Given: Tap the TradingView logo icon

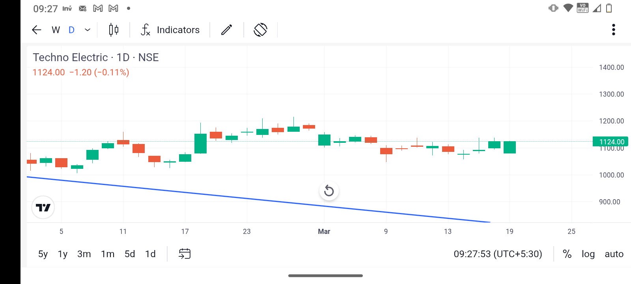Looking at the screenshot, I should (x=43, y=207).
